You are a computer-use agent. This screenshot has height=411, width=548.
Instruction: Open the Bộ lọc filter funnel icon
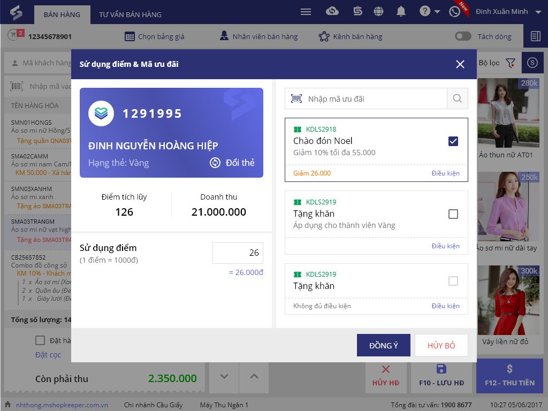click(511, 63)
